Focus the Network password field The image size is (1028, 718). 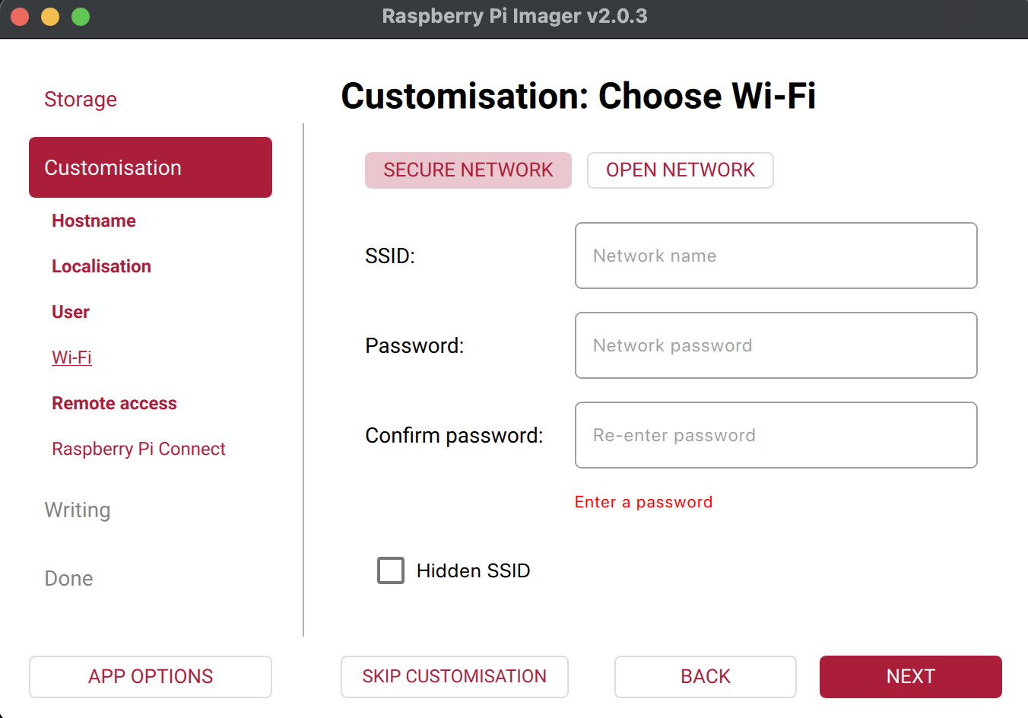pos(776,345)
